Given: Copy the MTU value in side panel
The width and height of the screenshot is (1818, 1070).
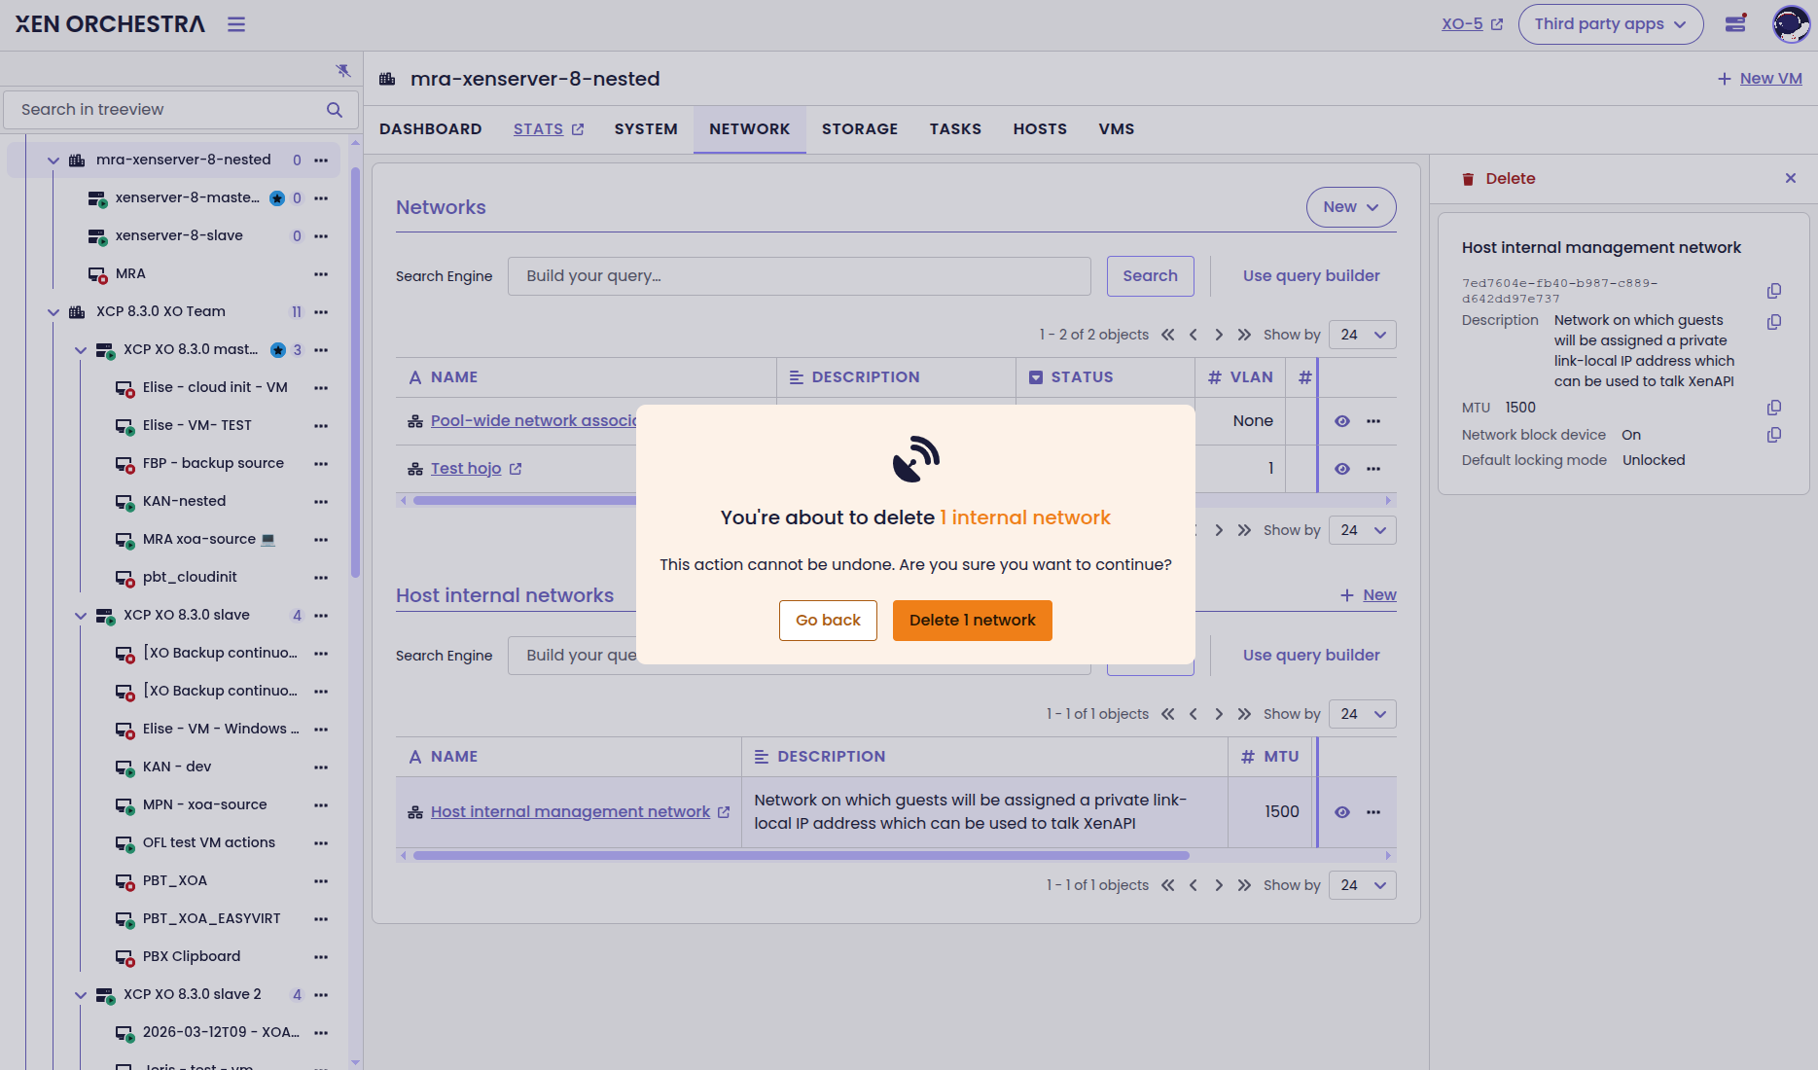Looking at the screenshot, I should (x=1774, y=408).
